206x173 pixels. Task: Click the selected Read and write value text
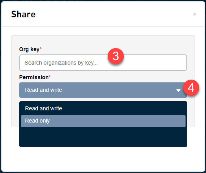[x=44, y=90]
